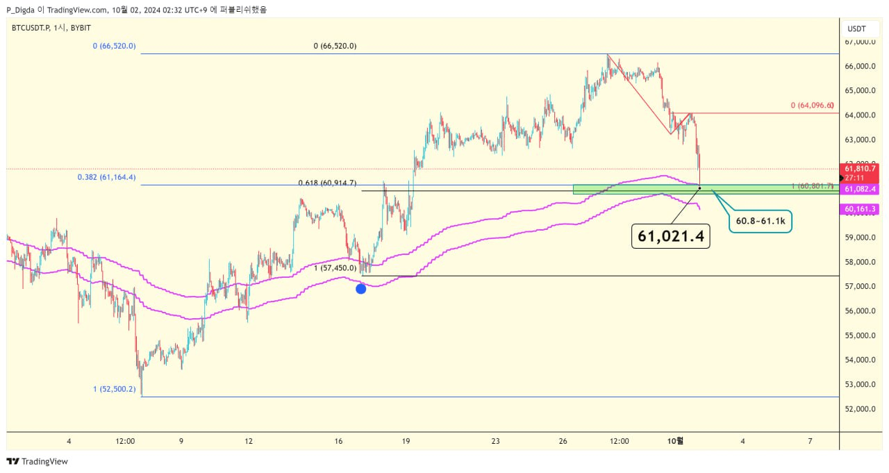The image size is (889, 473).
Task: Select the 10월 month label on time axis
Action: pyautogui.click(x=675, y=441)
